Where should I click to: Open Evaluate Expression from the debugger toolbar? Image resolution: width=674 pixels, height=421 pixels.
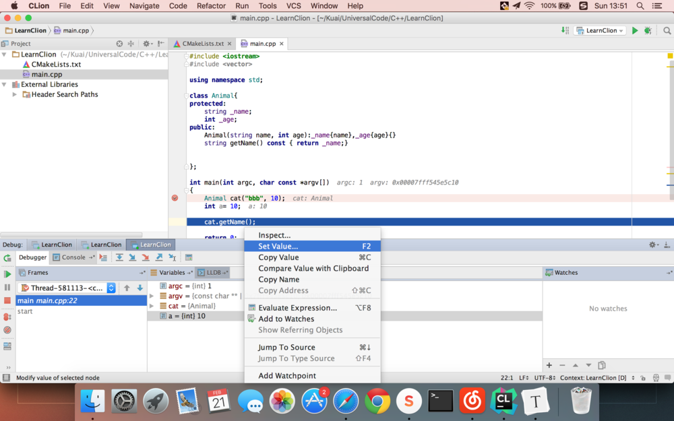click(x=188, y=257)
